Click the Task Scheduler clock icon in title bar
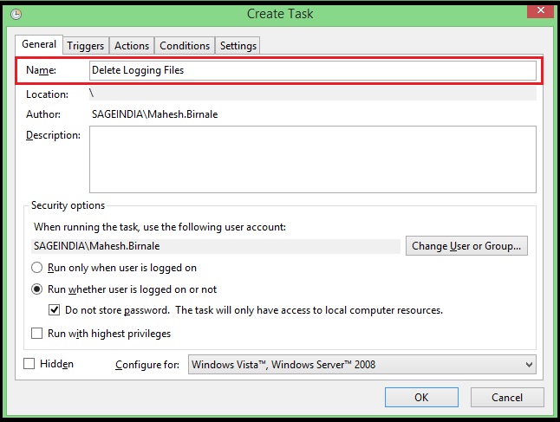 click(16, 14)
